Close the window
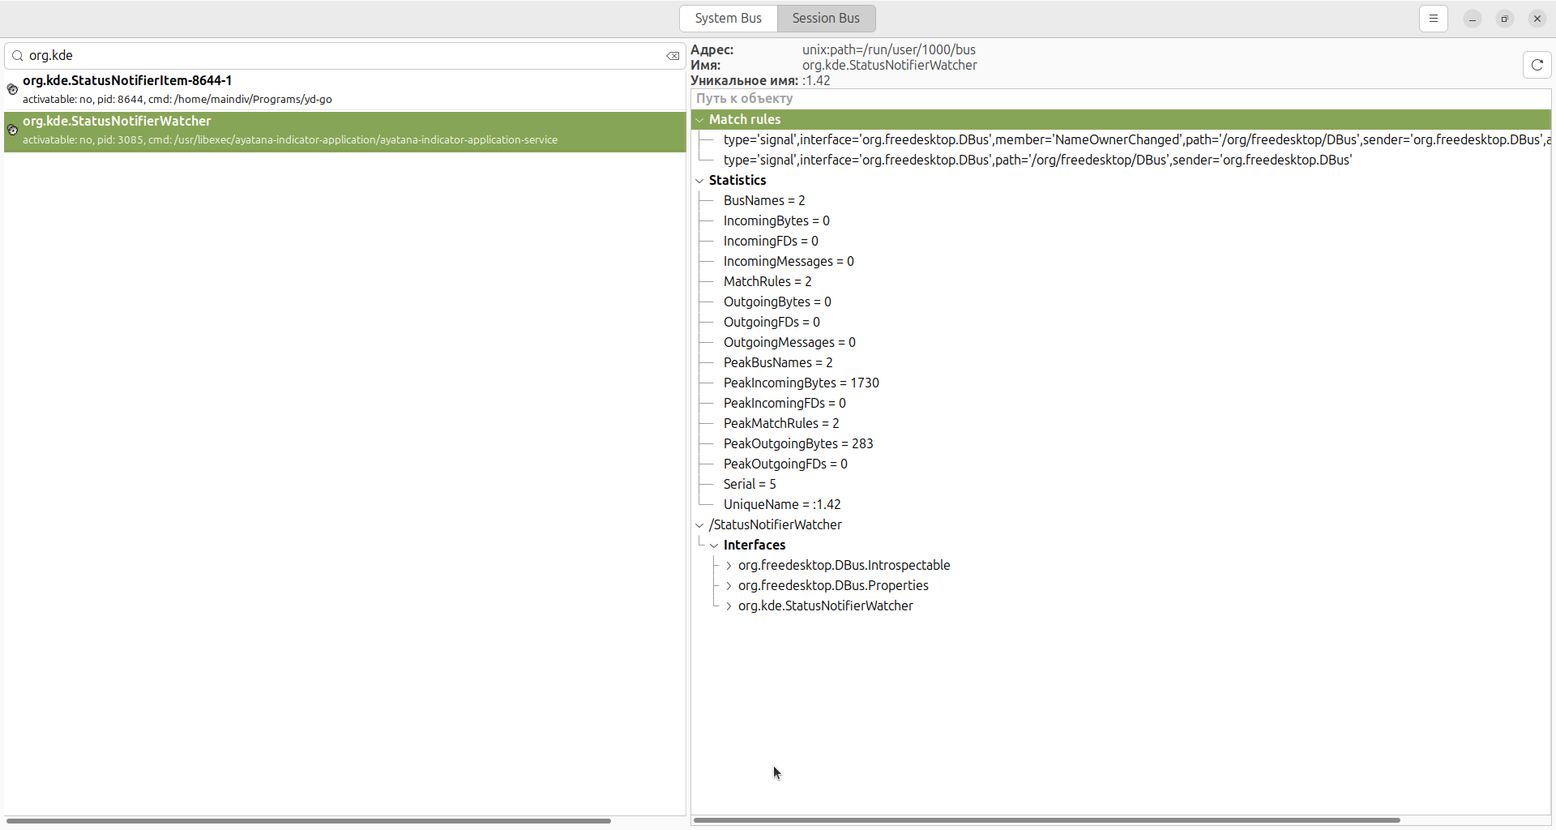The width and height of the screenshot is (1556, 830). [x=1537, y=19]
